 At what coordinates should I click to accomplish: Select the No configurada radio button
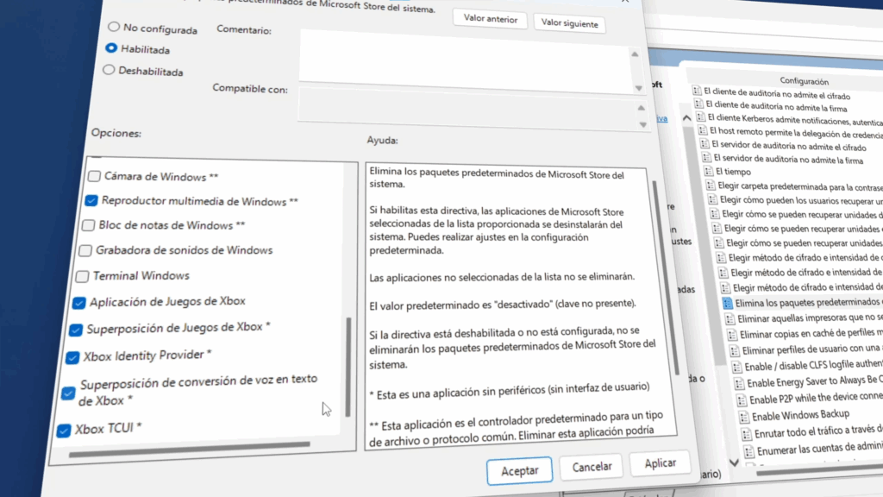click(x=114, y=27)
